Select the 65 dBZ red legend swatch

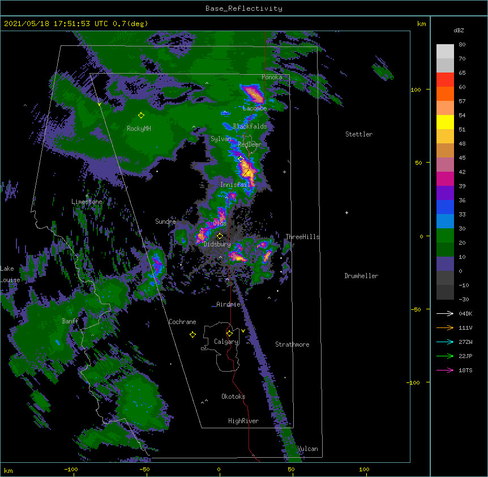coord(445,80)
